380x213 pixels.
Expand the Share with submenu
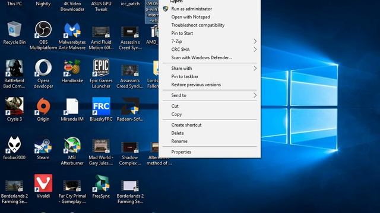click(x=210, y=69)
